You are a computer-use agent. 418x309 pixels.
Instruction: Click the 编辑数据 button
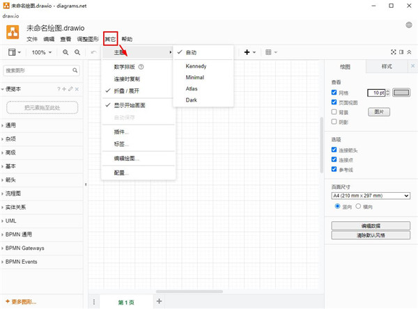click(371, 225)
